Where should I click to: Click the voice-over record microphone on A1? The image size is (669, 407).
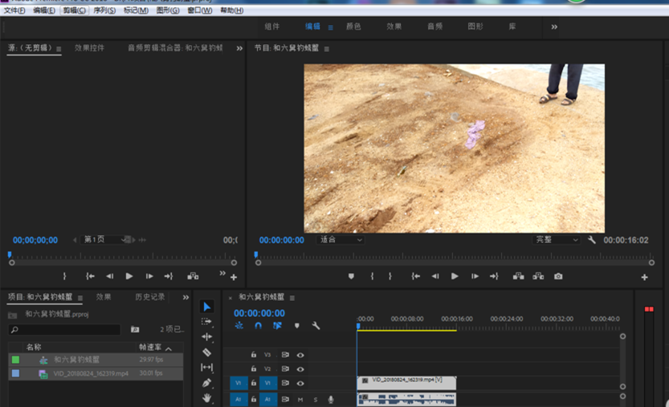330,399
